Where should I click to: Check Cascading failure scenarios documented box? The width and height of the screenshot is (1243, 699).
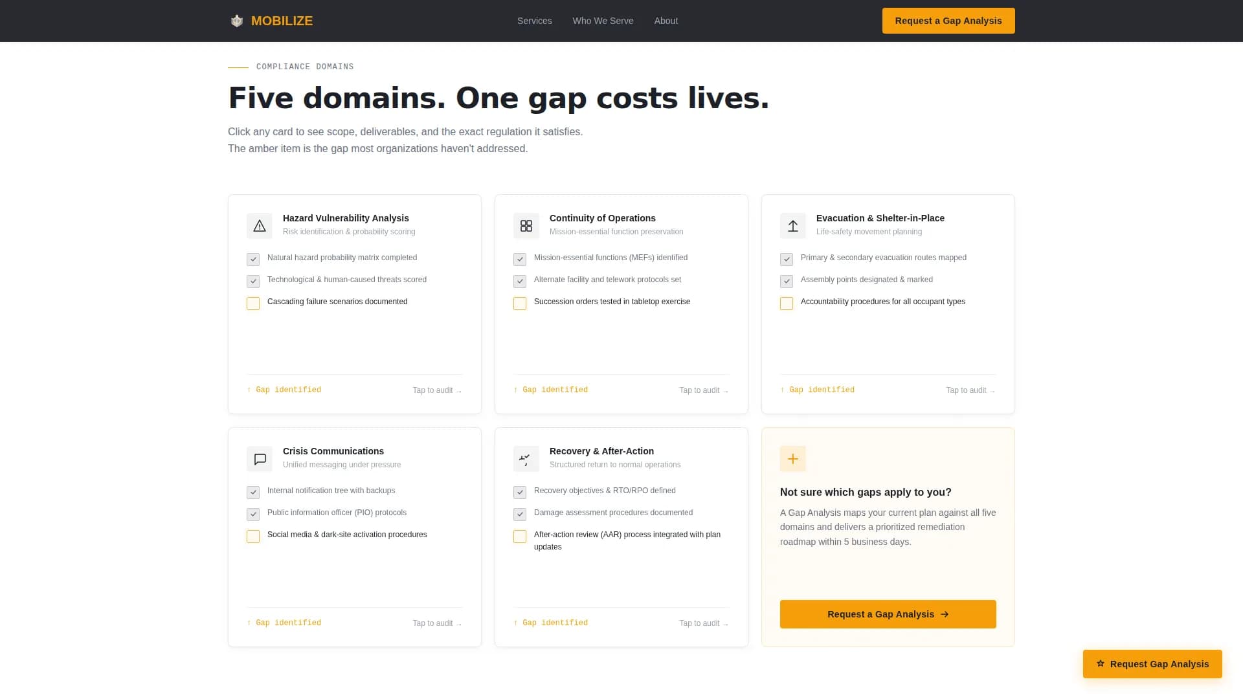coord(253,303)
